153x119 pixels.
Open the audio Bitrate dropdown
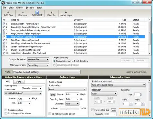pos(72,94)
